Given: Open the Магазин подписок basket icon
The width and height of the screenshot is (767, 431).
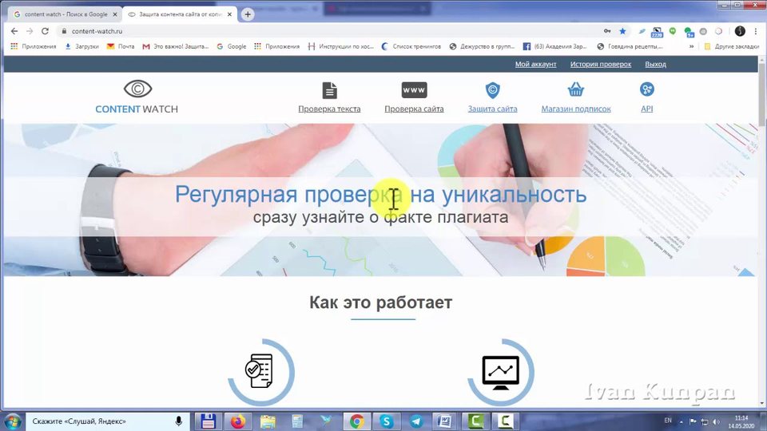Looking at the screenshot, I should 576,89.
